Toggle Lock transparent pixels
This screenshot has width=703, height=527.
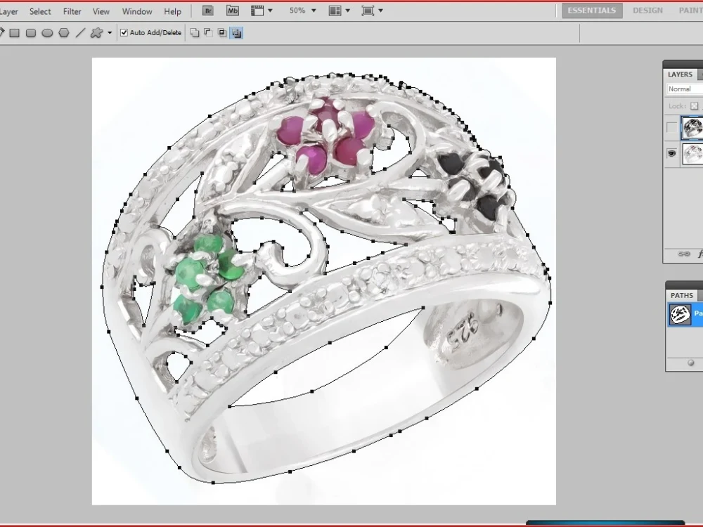tap(694, 106)
